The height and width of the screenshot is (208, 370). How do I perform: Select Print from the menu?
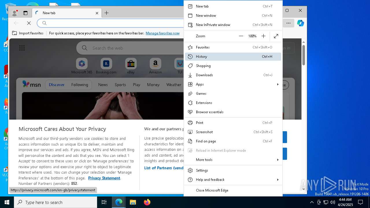coord(233,123)
